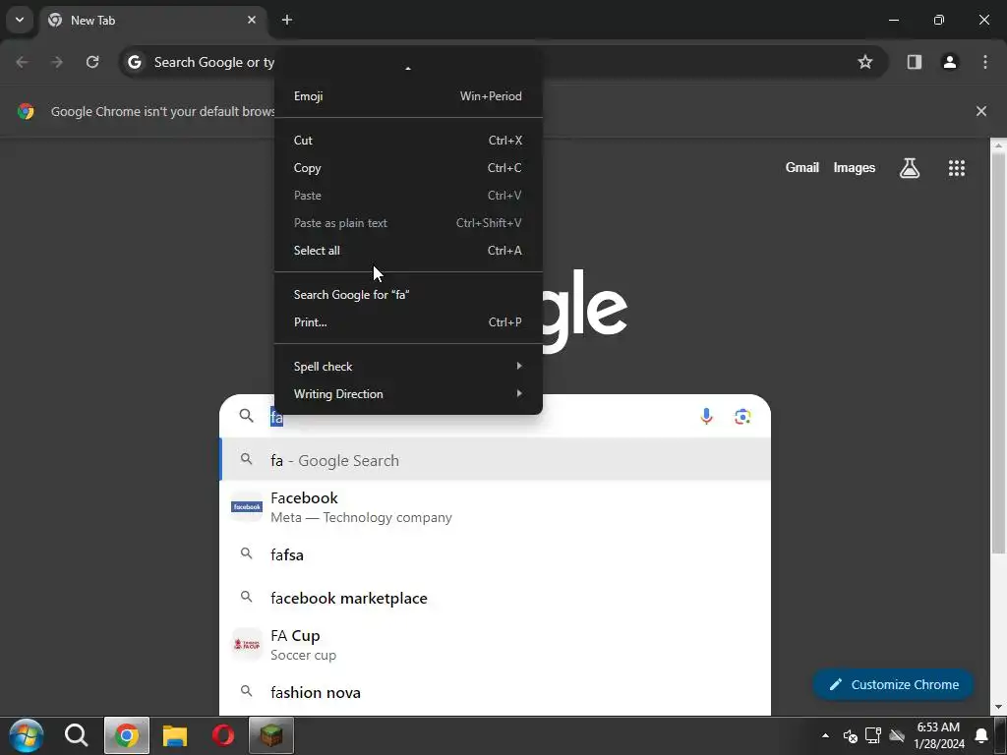Click the Chrome taskbar icon

click(x=127, y=735)
